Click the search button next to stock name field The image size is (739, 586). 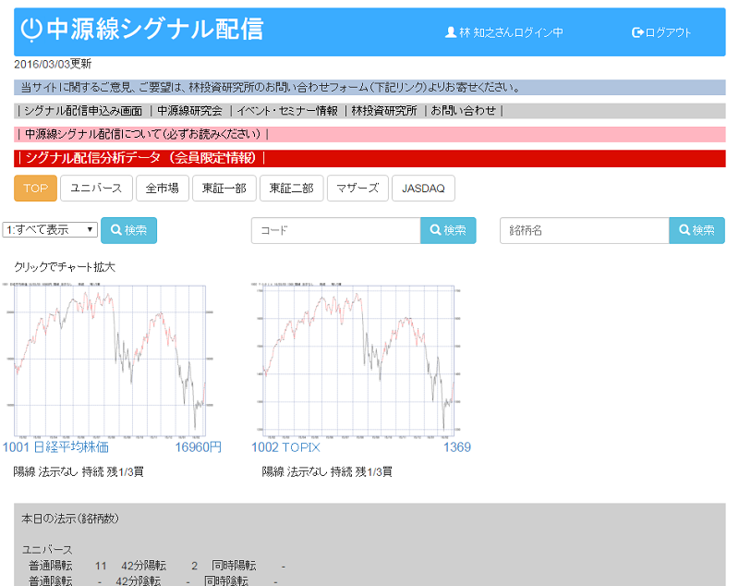(x=697, y=230)
